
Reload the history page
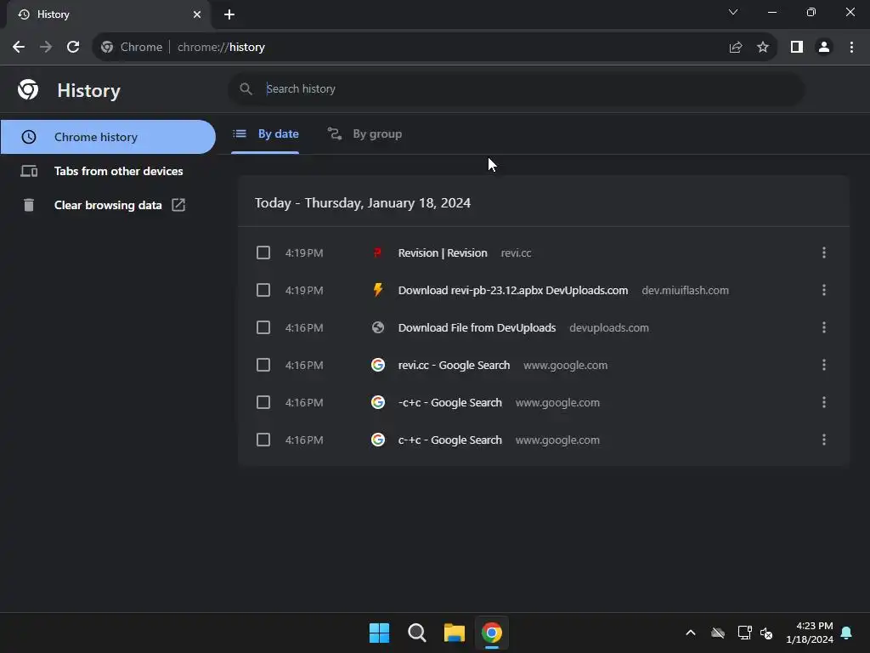(x=73, y=48)
